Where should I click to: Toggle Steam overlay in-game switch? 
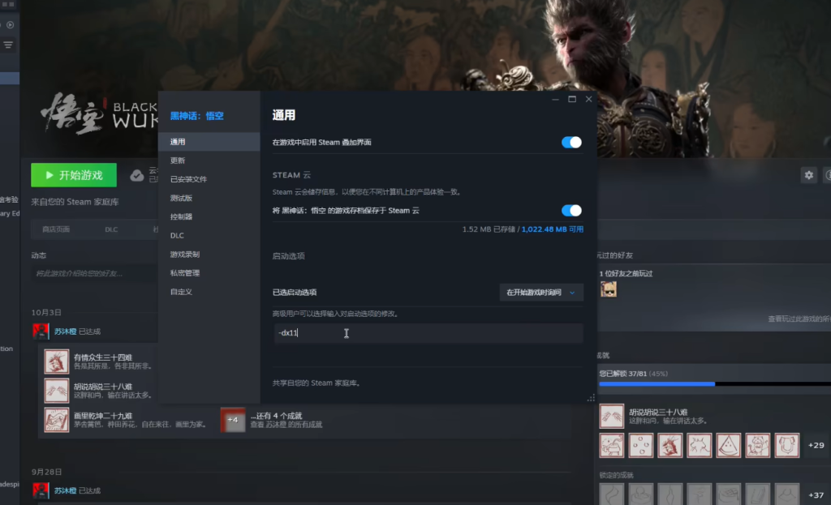[571, 143]
